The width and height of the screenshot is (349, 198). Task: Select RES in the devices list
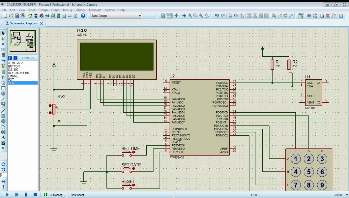click(23, 83)
